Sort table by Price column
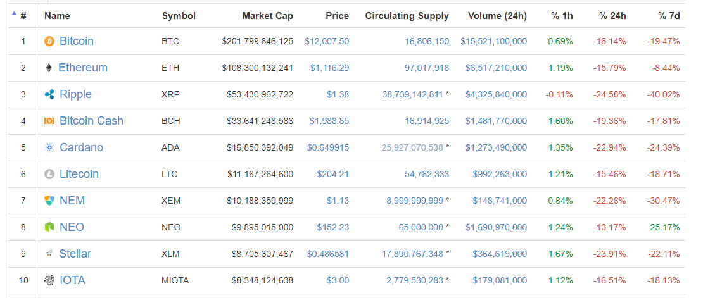 tap(337, 16)
